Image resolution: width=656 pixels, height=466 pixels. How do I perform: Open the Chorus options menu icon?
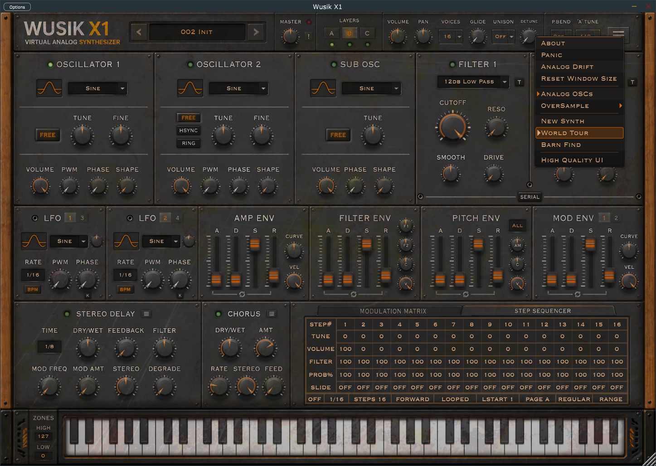point(271,314)
